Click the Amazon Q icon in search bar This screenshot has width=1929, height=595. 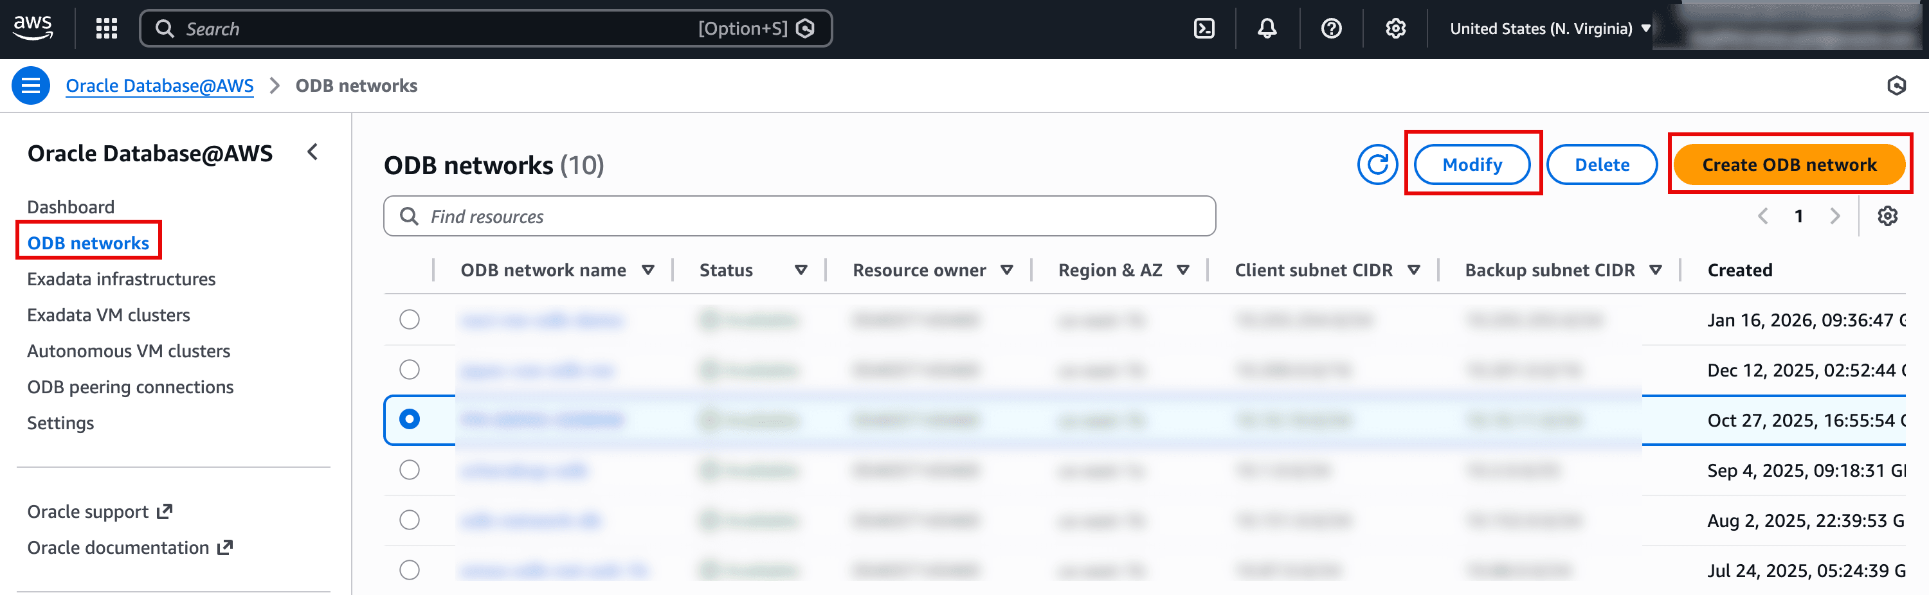pos(806,28)
